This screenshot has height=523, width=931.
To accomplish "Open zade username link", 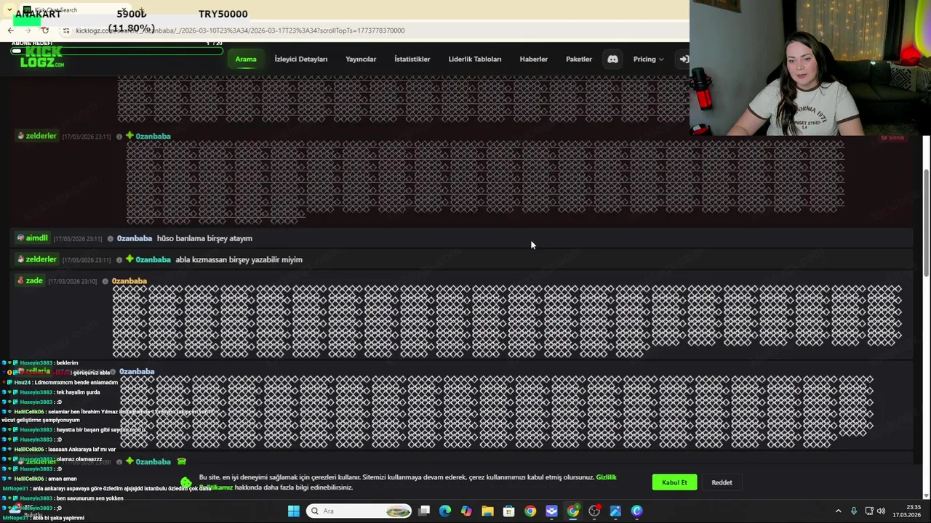I will 34,280.
